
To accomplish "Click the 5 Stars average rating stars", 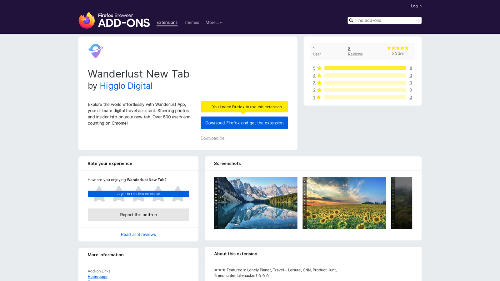I will tap(398, 48).
